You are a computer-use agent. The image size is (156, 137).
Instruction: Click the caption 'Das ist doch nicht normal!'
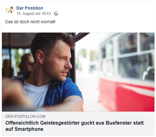coord(30,22)
